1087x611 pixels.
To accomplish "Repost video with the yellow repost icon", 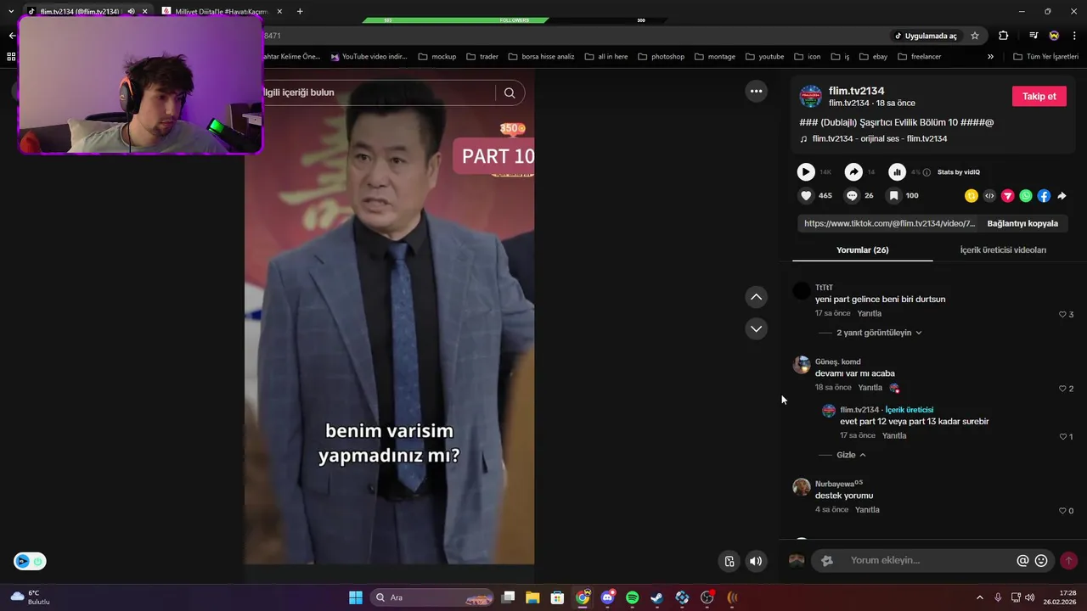I will 972,196.
